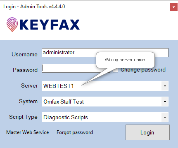The image size is (178, 148).
Task: Tick the Change password checkbox
Action: [x=115, y=70]
